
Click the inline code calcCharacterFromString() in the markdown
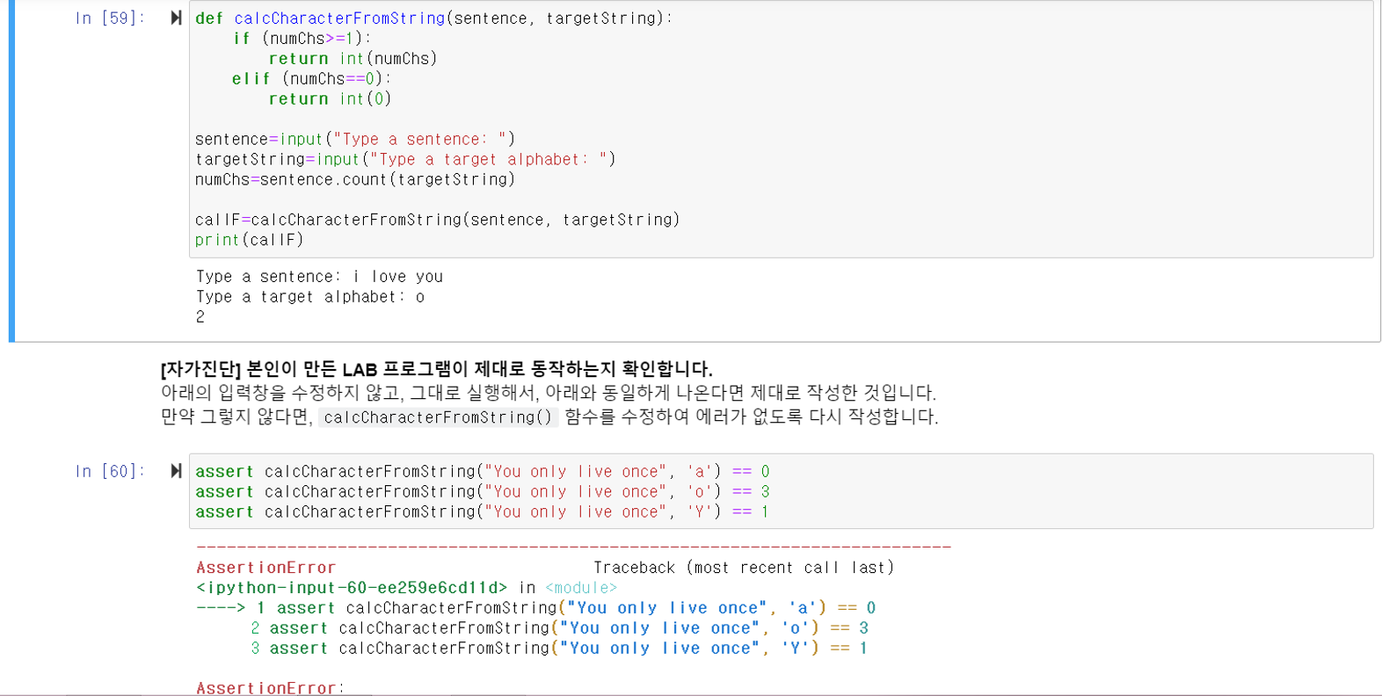tap(438, 417)
